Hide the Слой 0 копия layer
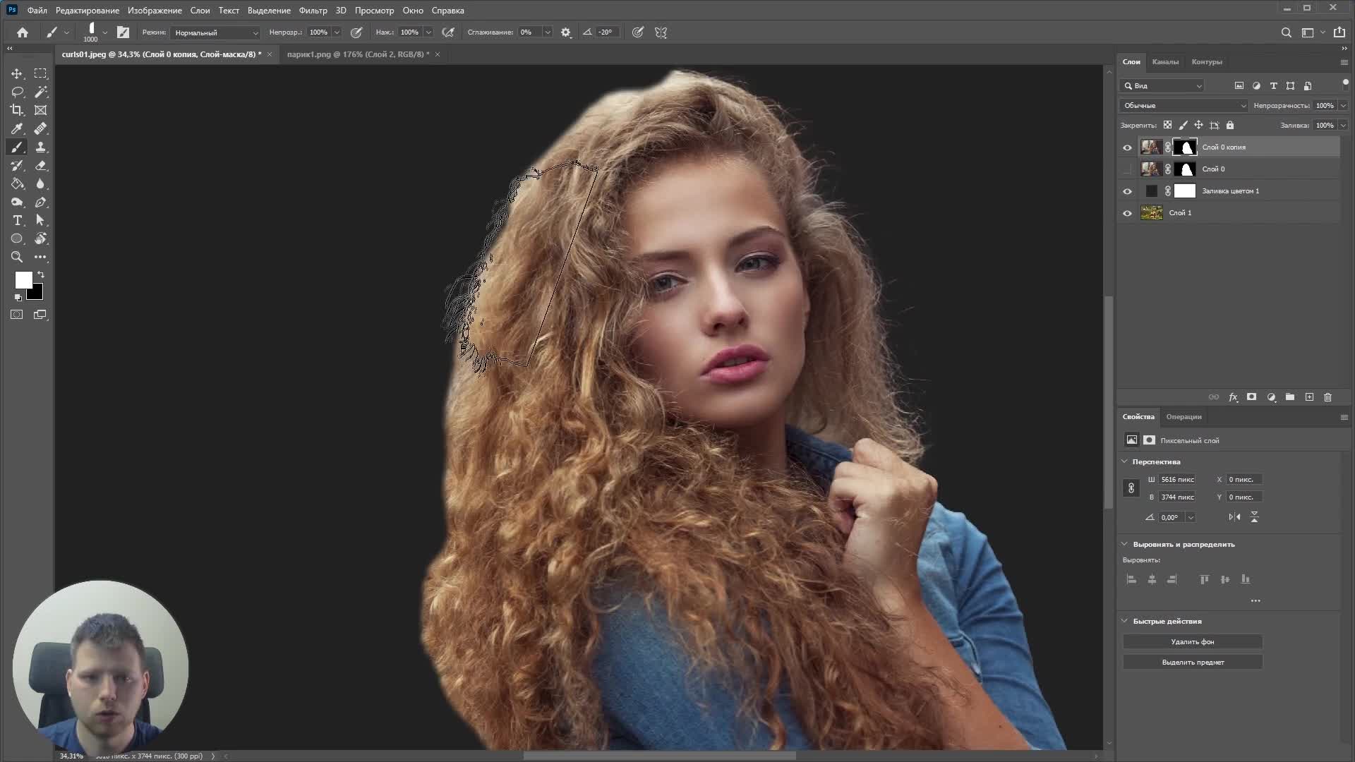1355x762 pixels. point(1127,147)
